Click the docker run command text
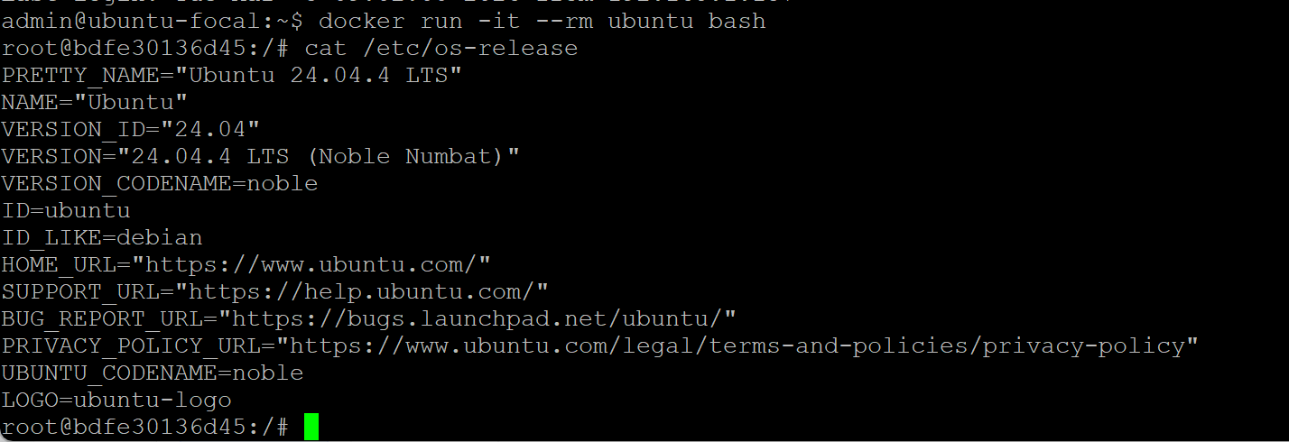Viewport: 1289px width, 442px height. tap(542, 21)
